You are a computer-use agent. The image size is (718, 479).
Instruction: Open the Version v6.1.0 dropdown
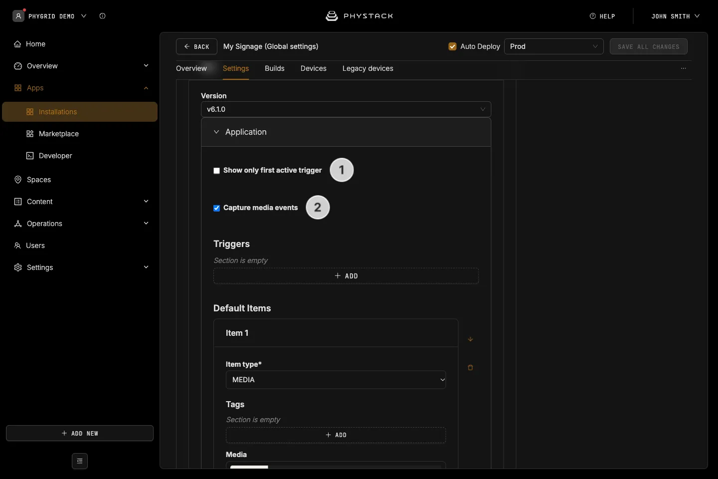coord(346,109)
